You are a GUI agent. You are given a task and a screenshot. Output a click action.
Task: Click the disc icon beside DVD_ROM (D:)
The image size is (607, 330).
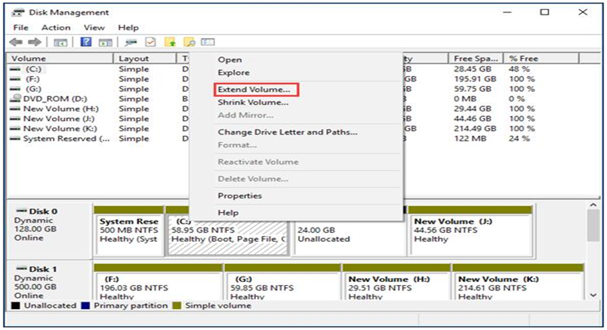click(16, 98)
